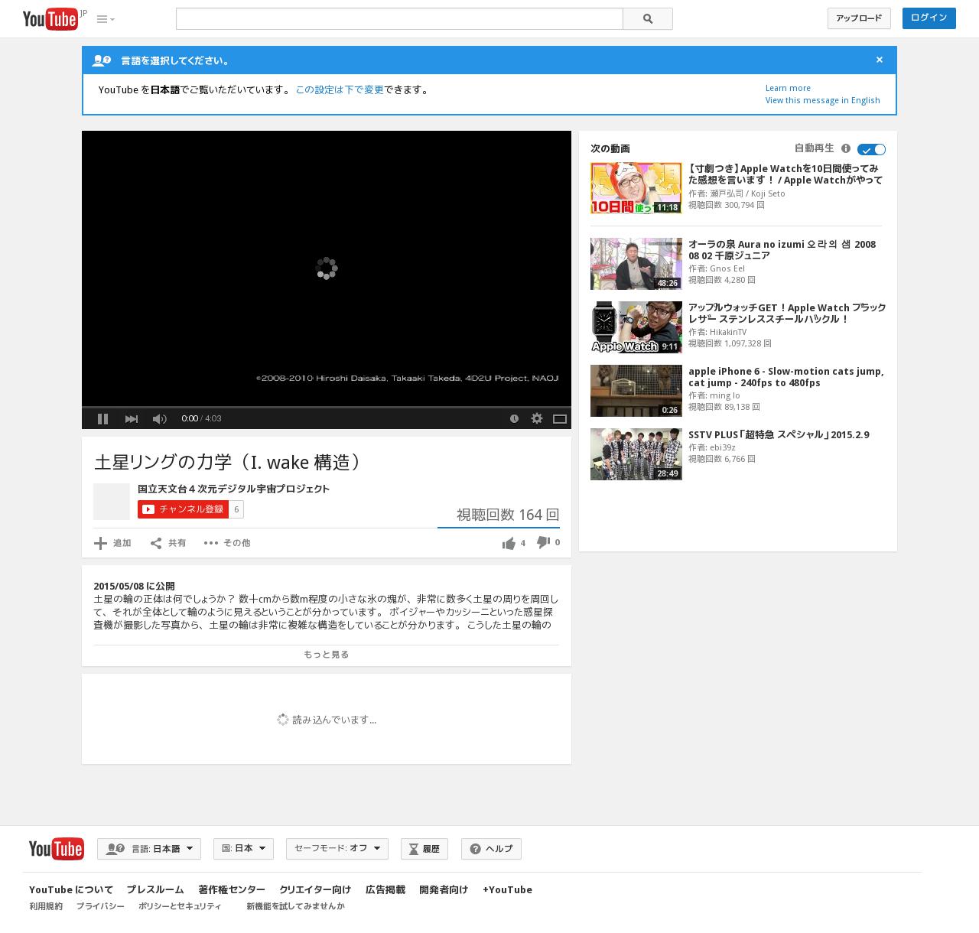Open 開発者向け footer link
The height and width of the screenshot is (933, 979).
444,889
